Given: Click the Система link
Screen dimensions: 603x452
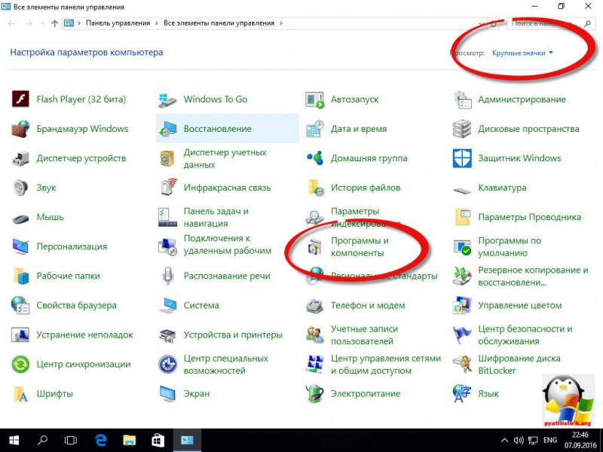Looking at the screenshot, I should (x=201, y=306).
